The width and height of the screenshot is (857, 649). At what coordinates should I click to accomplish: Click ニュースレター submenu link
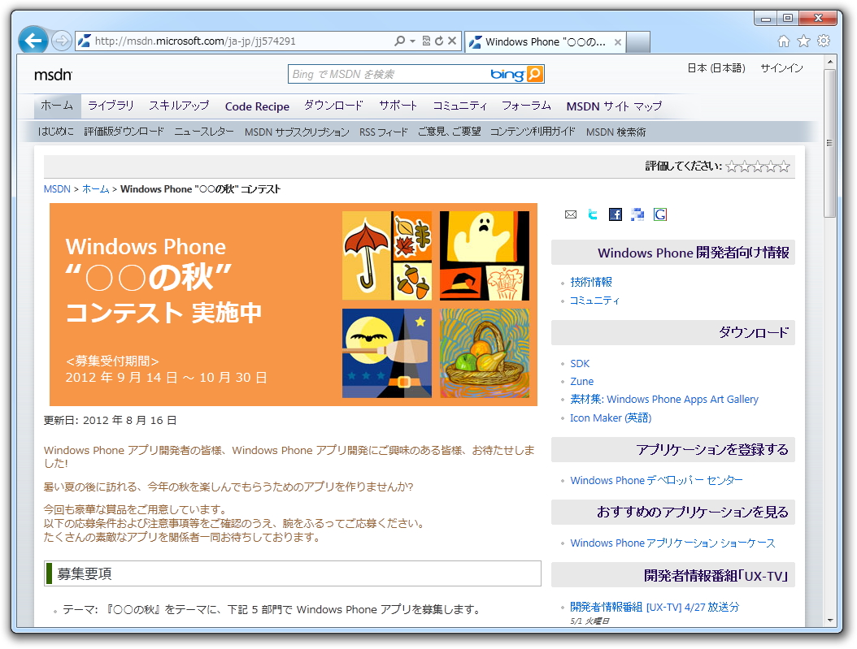point(204,132)
